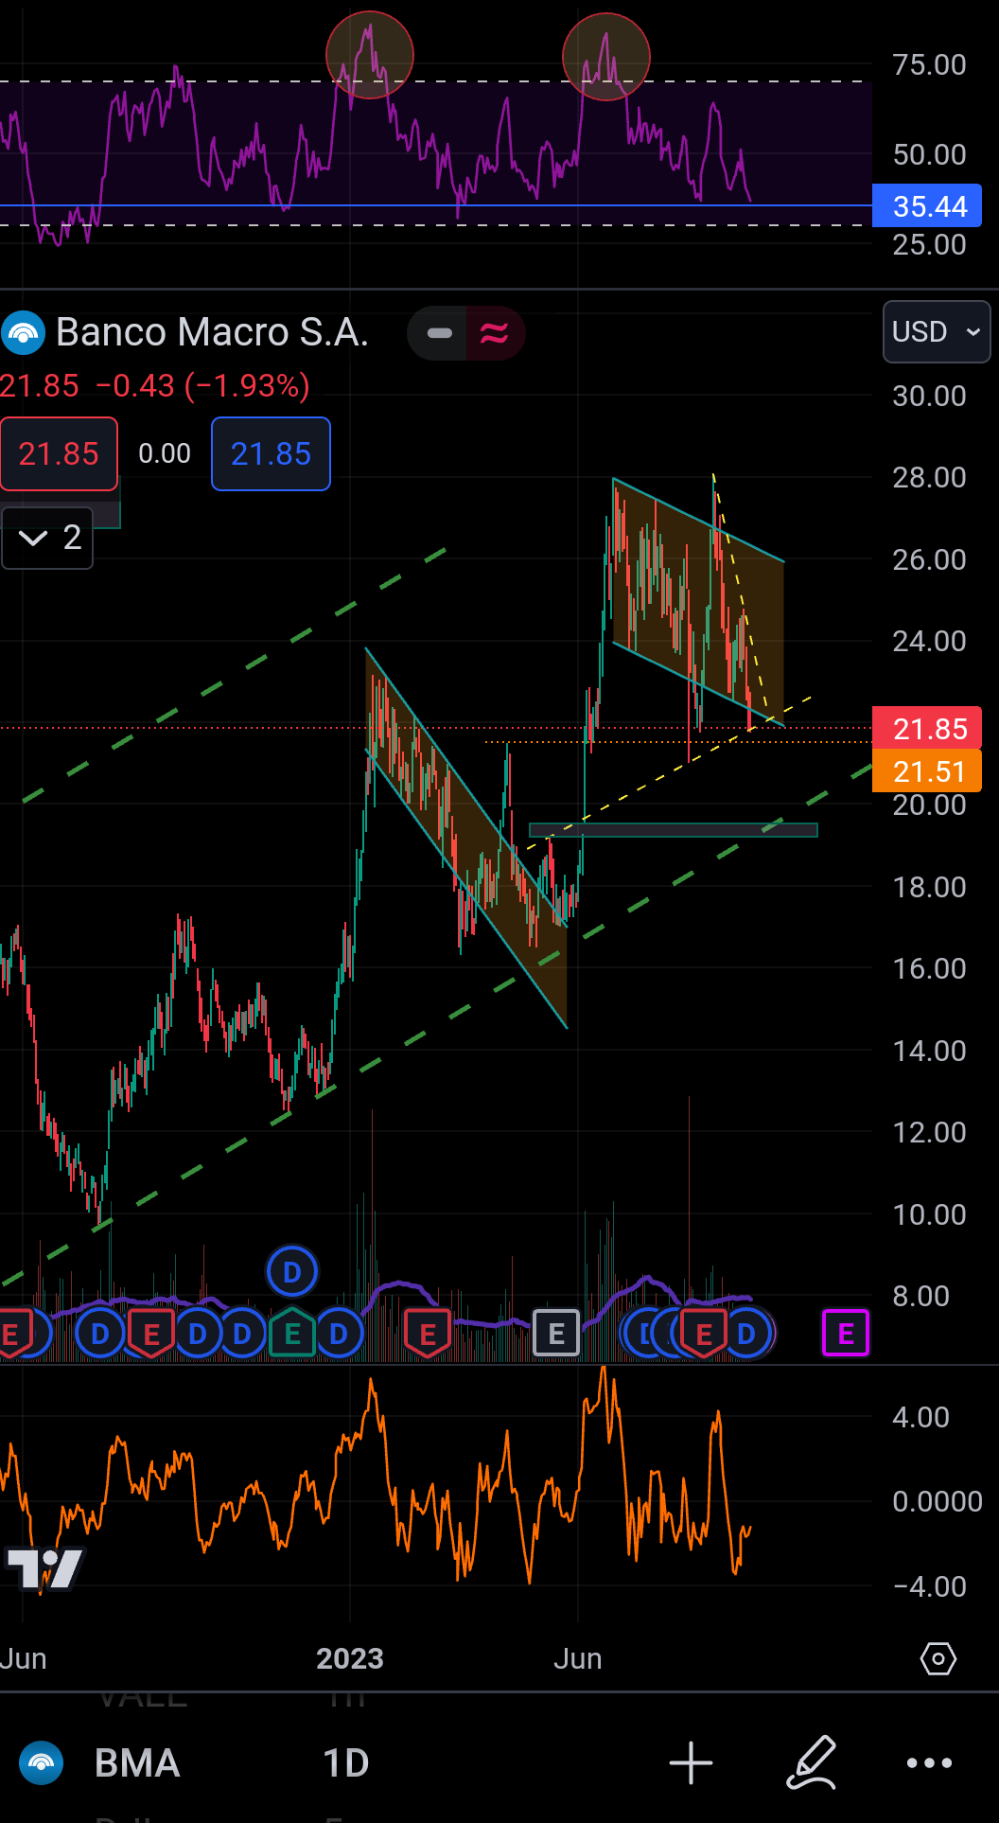Screen dimensions: 999x1823
Task: Open the USD currency dropdown
Action: [936, 332]
